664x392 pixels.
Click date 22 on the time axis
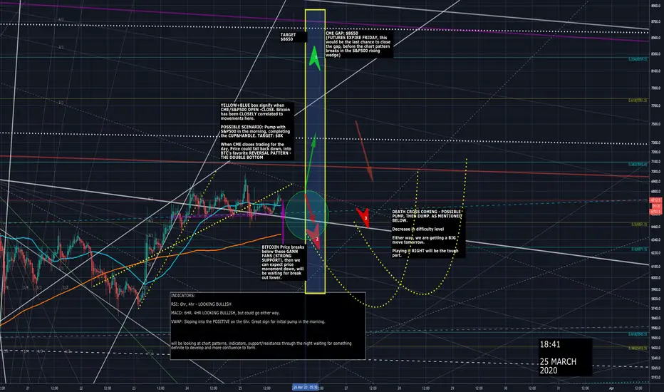click(81, 388)
